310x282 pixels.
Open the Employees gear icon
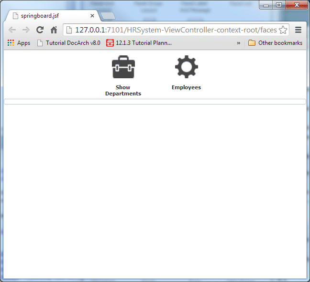[x=187, y=67]
